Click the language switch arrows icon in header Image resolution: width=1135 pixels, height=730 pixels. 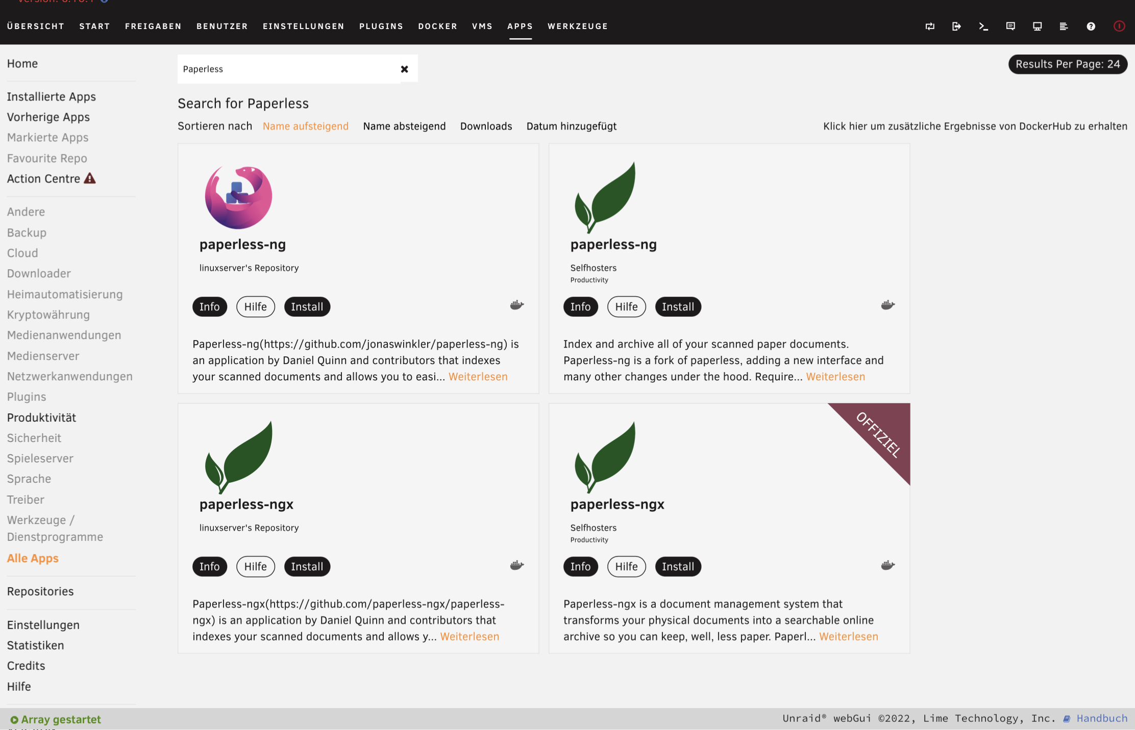(x=930, y=27)
